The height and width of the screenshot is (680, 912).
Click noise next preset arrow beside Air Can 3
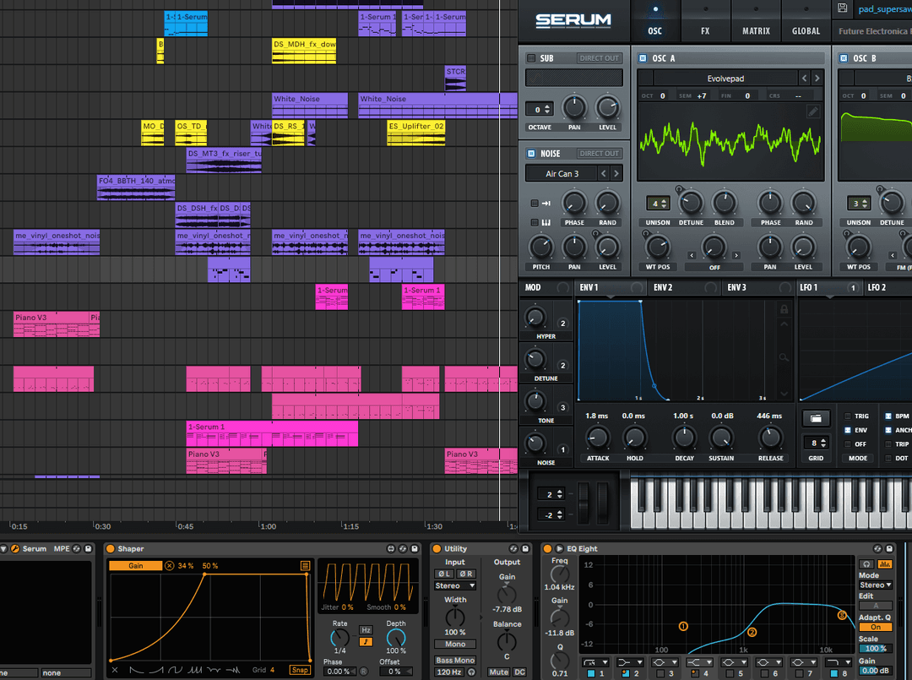[x=616, y=173]
